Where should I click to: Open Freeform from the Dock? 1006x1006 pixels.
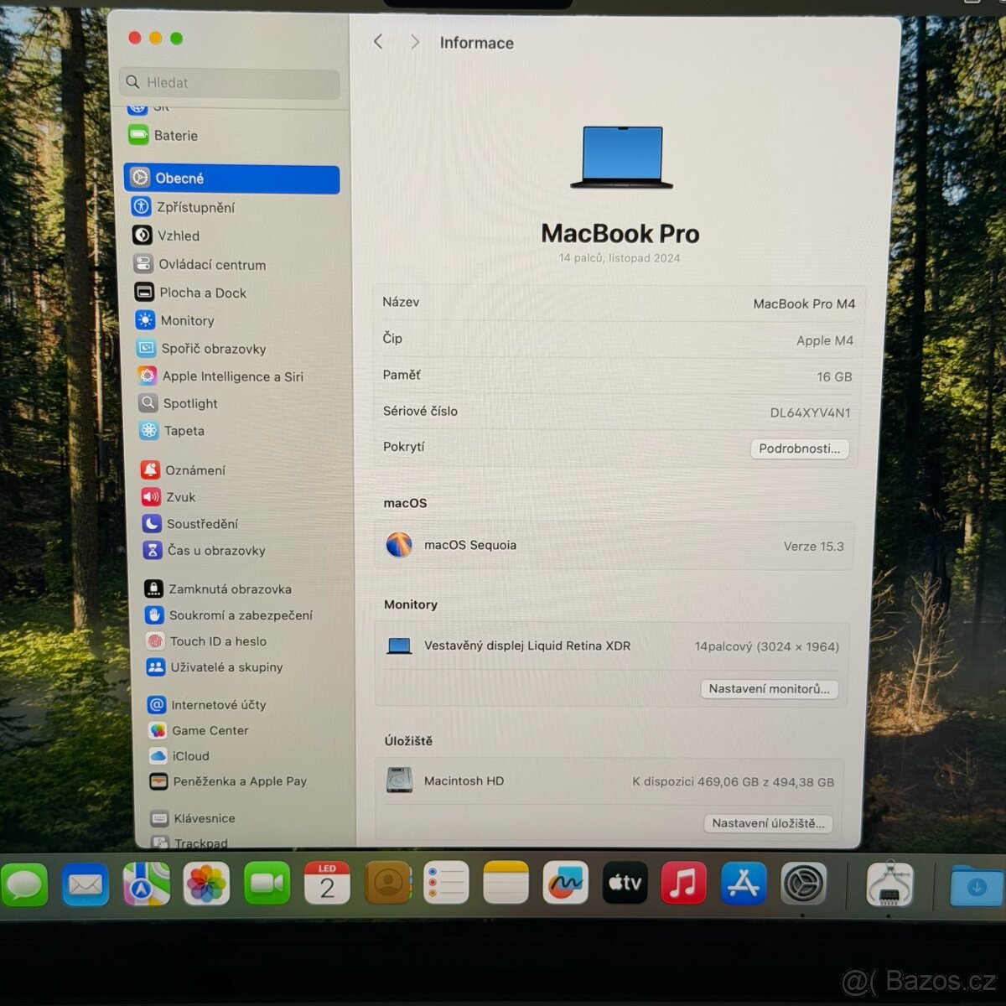pos(566,883)
